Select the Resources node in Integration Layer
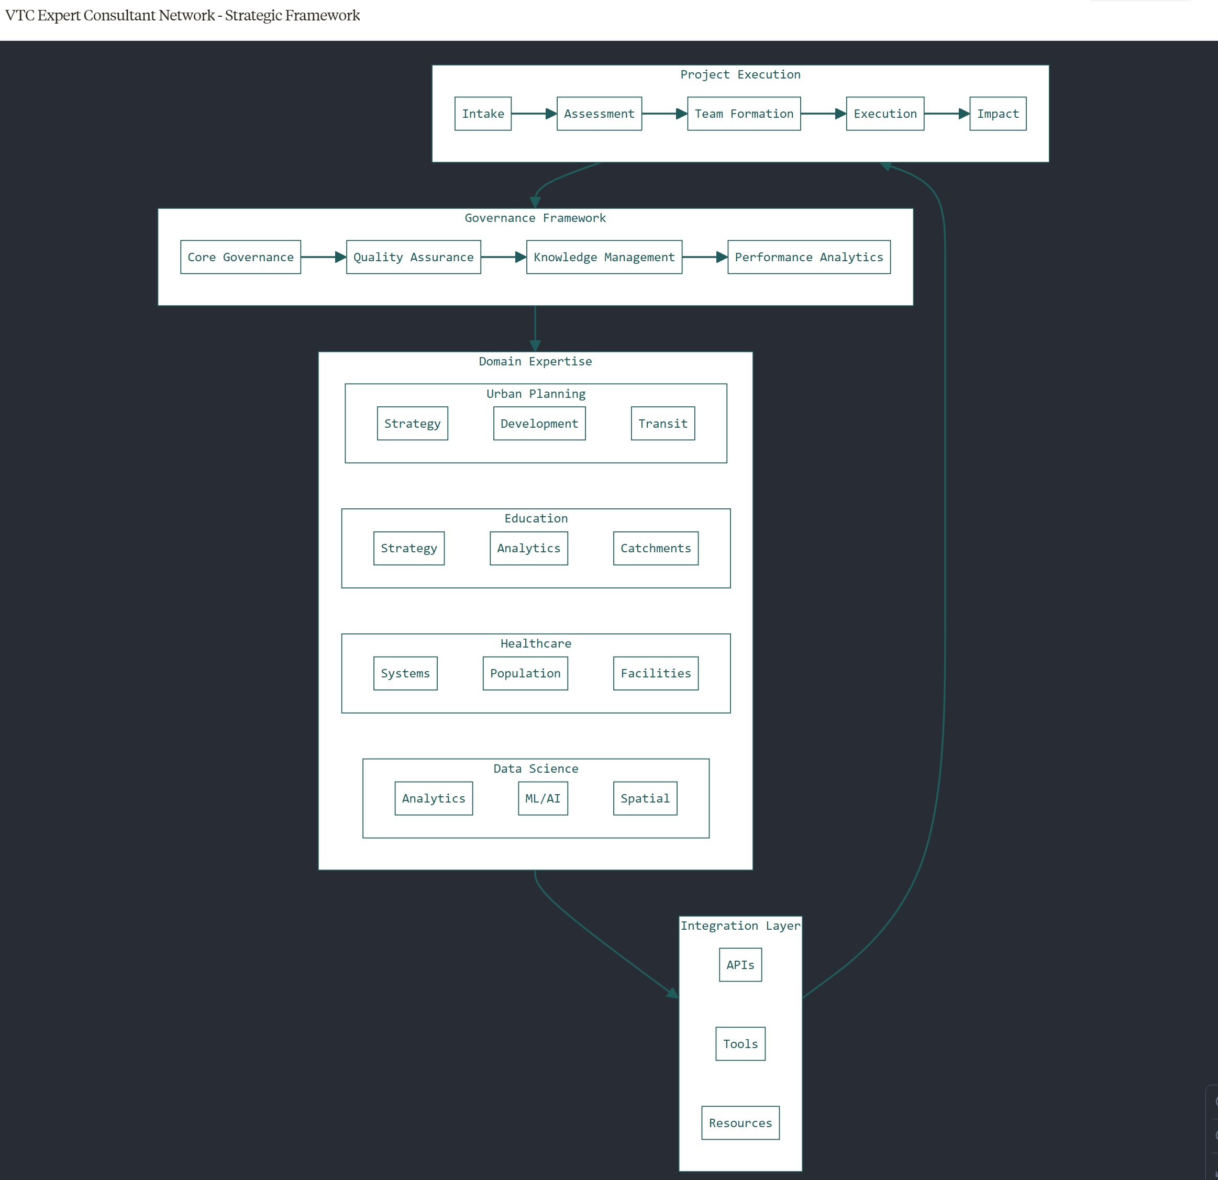This screenshot has width=1218, height=1180. click(739, 1123)
